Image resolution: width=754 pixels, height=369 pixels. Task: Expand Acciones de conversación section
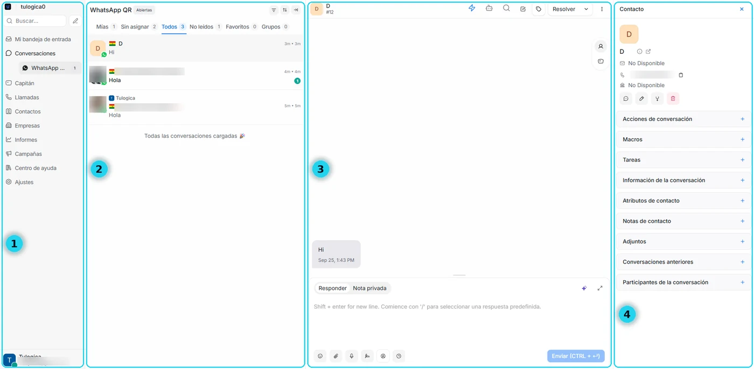[x=682, y=119]
